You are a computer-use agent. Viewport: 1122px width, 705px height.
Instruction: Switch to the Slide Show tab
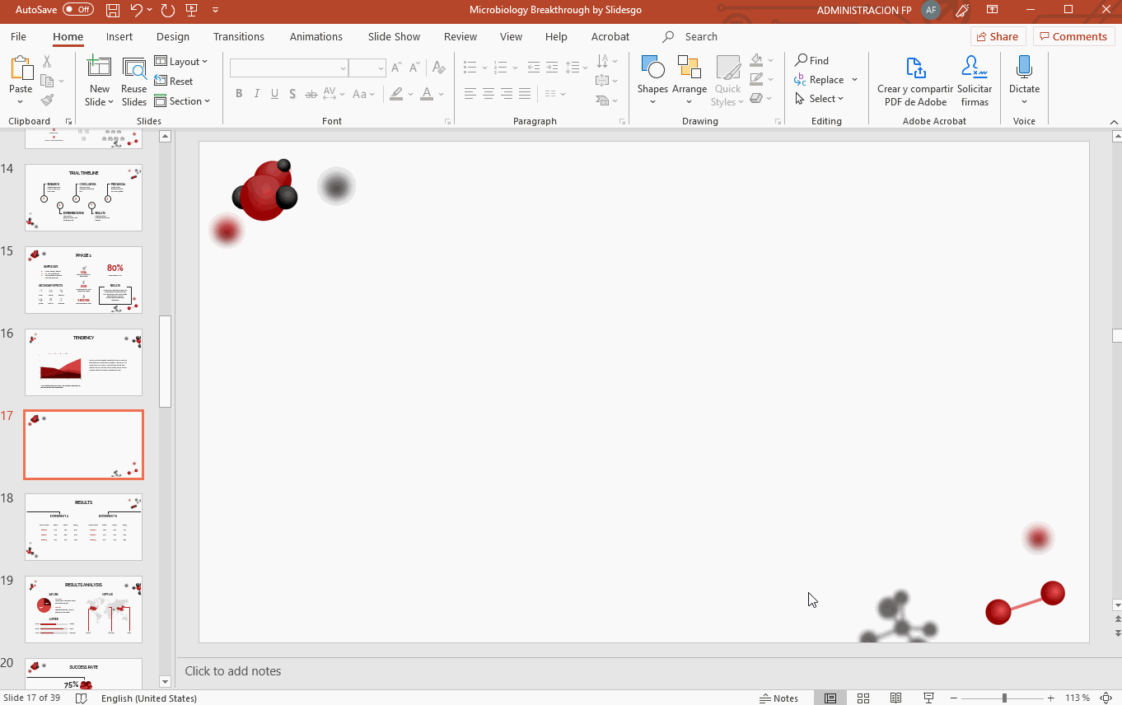click(x=394, y=37)
